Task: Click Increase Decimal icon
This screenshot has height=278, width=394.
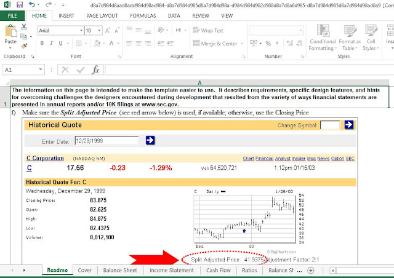Action: [x=290, y=44]
